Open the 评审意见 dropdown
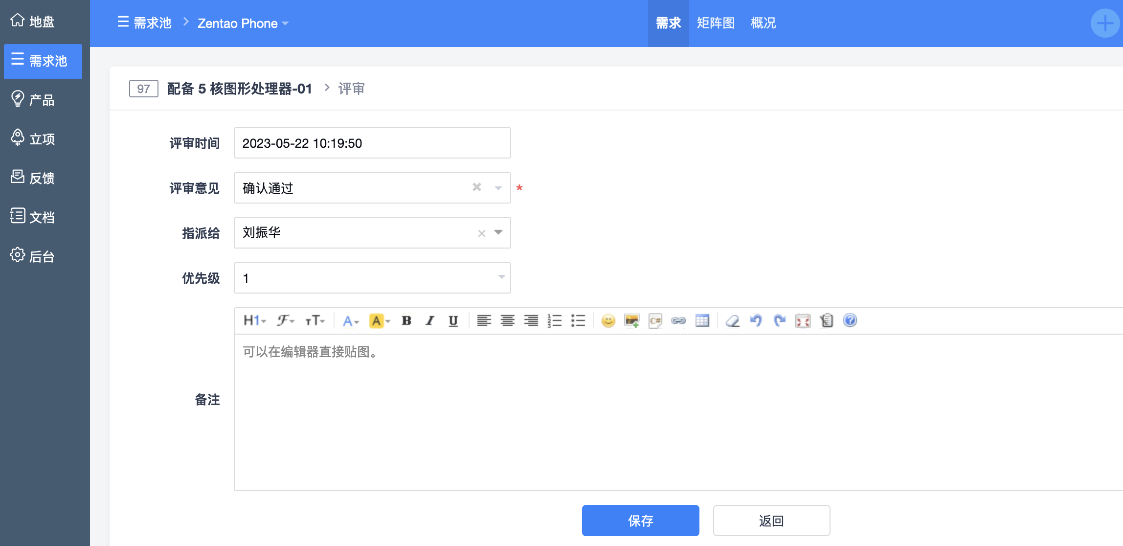 tap(498, 188)
